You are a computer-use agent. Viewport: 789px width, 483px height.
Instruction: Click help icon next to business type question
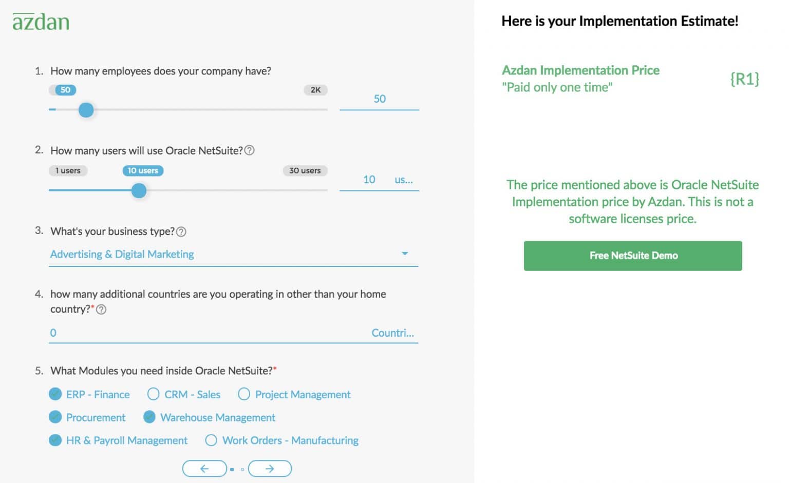pos(181,231)
